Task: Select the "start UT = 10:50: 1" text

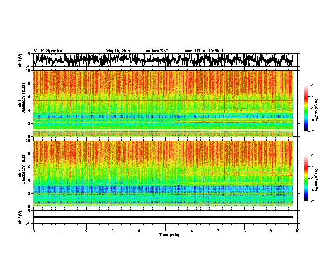Action: tap(204, 51)
